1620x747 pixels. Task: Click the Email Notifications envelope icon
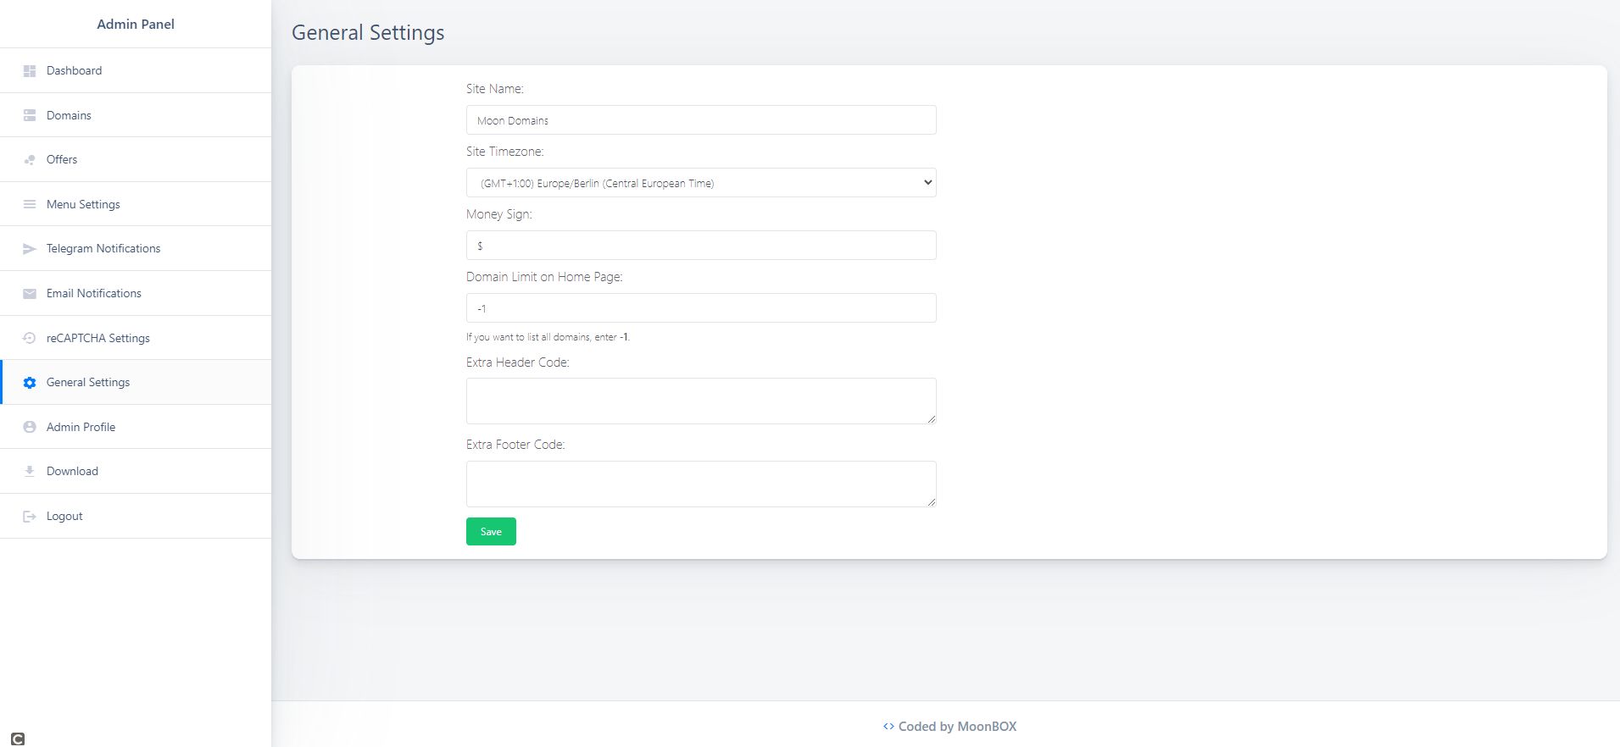click(x=30, y=294)
